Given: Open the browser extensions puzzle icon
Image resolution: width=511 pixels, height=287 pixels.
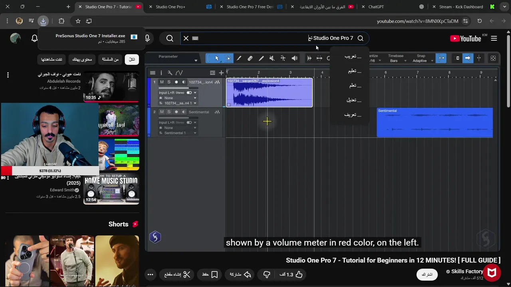Looking at the screenshot, I should pyautogui.click(x=61, y=21).
